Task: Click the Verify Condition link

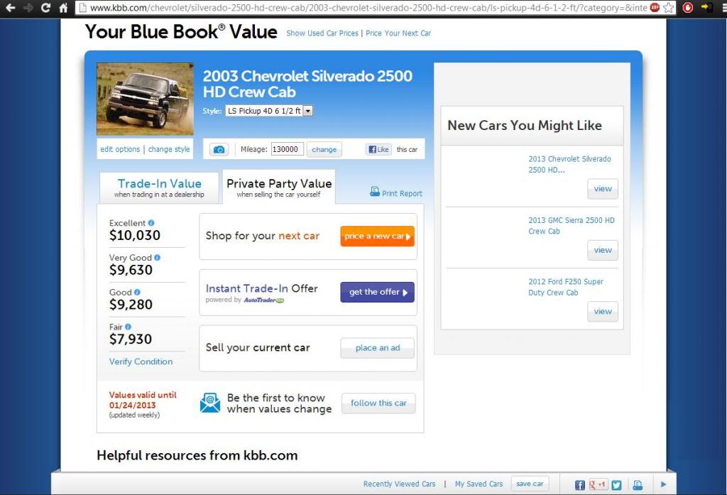Action: [141, 361]
